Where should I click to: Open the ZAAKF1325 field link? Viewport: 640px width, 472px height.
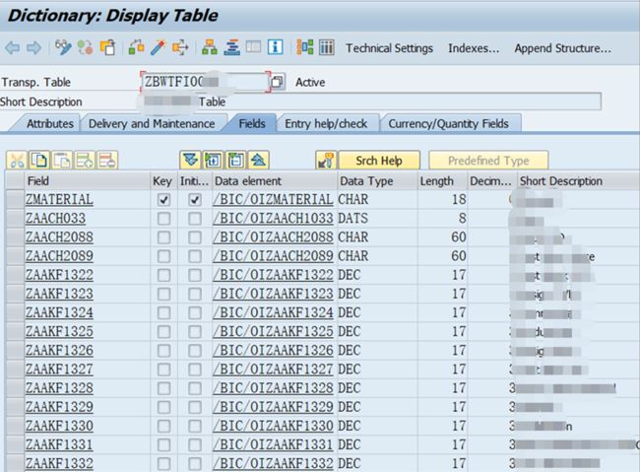(x=59, y=331)
